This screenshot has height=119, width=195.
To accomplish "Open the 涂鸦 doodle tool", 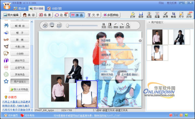I will click(x=165, y=15).
